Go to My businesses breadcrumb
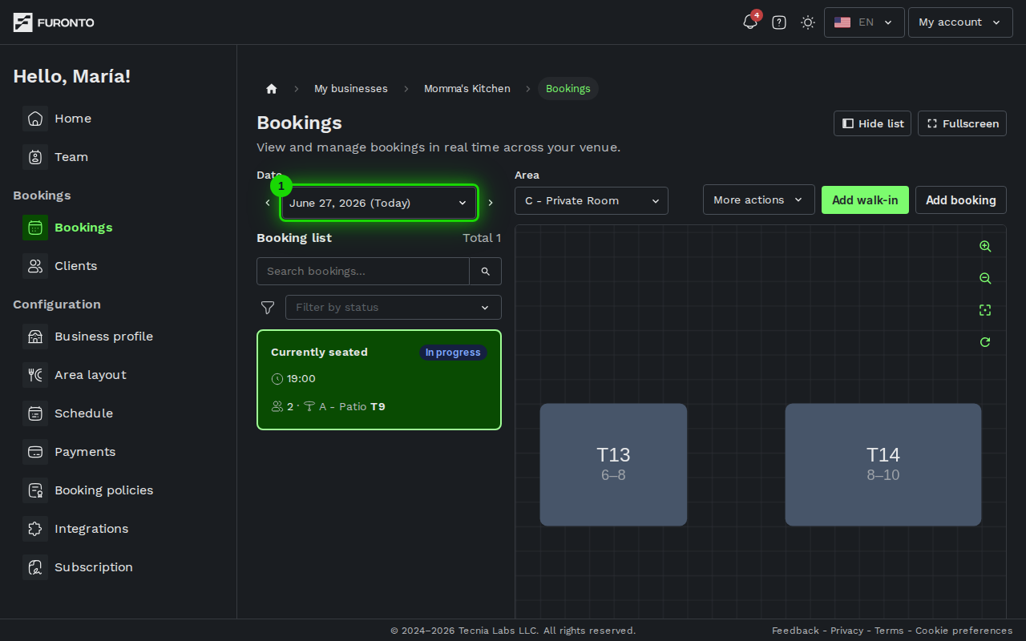1026x641 pixels. click(x=351, y=89)
